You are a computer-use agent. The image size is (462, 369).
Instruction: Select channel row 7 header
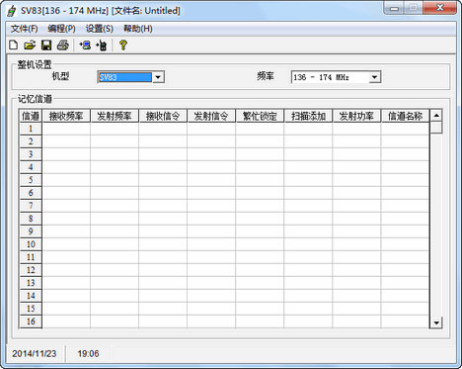(31, 206)
